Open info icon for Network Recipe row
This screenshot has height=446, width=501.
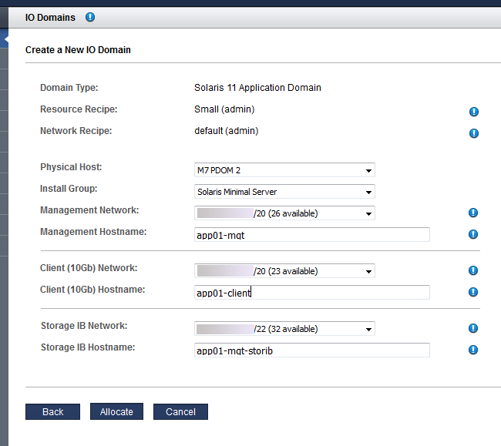pos(473,133)
